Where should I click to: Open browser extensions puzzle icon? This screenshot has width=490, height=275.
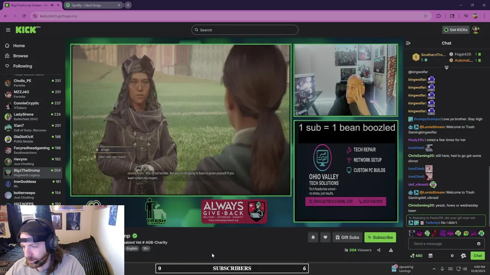point(439,16)
